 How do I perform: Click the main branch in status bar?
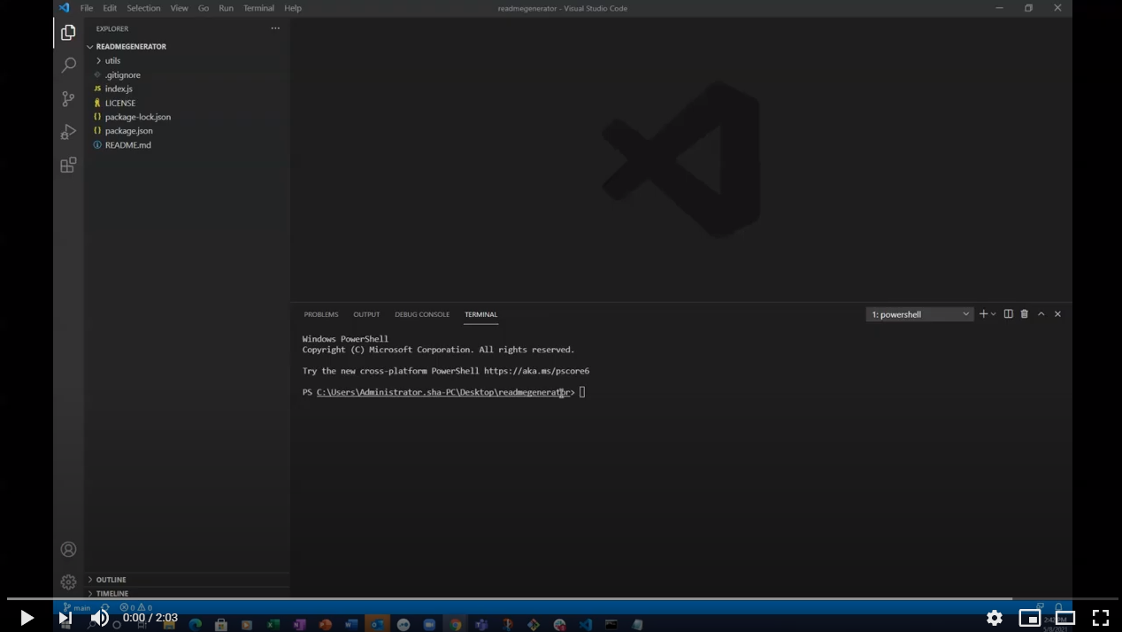(78, 608)
